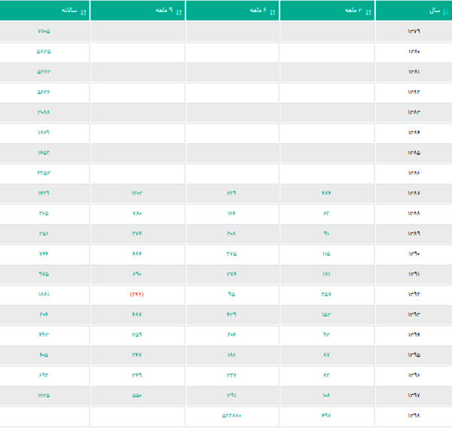452x428 pixels.
Task: Click year cell ۱۳۸۸
Action: 414,214
